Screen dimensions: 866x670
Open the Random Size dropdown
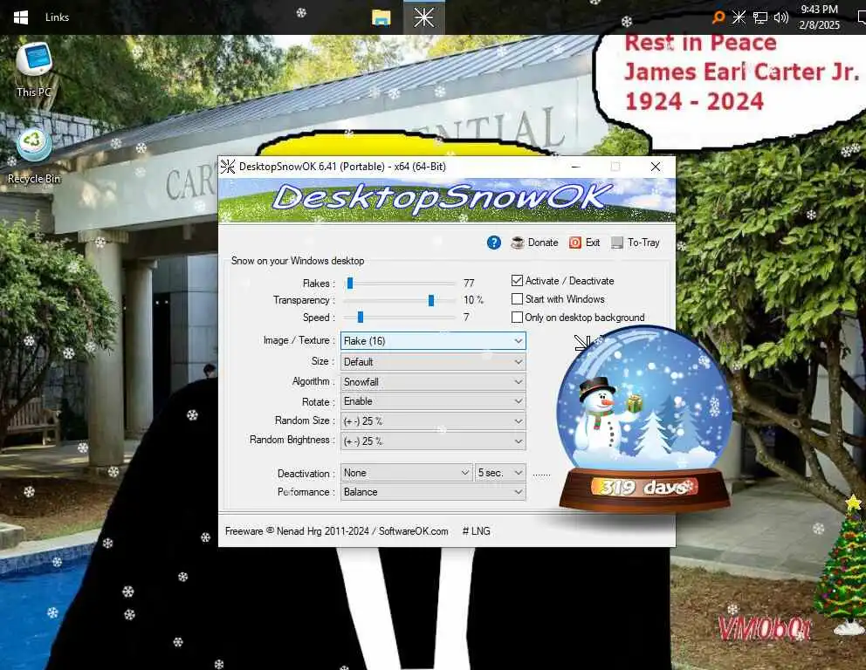(x=433, y=421)
